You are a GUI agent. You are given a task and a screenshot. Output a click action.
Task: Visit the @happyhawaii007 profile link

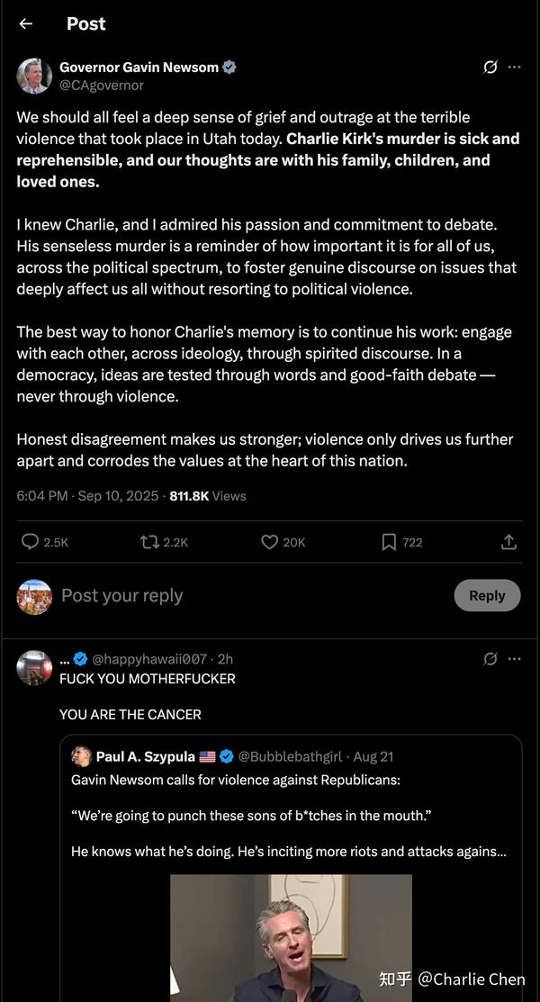[149, 659]
